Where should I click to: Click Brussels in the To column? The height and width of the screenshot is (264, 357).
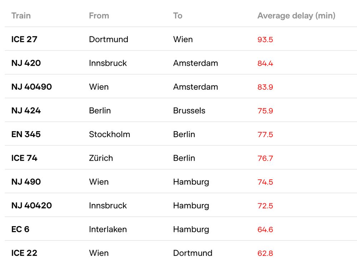click(189, 111)
